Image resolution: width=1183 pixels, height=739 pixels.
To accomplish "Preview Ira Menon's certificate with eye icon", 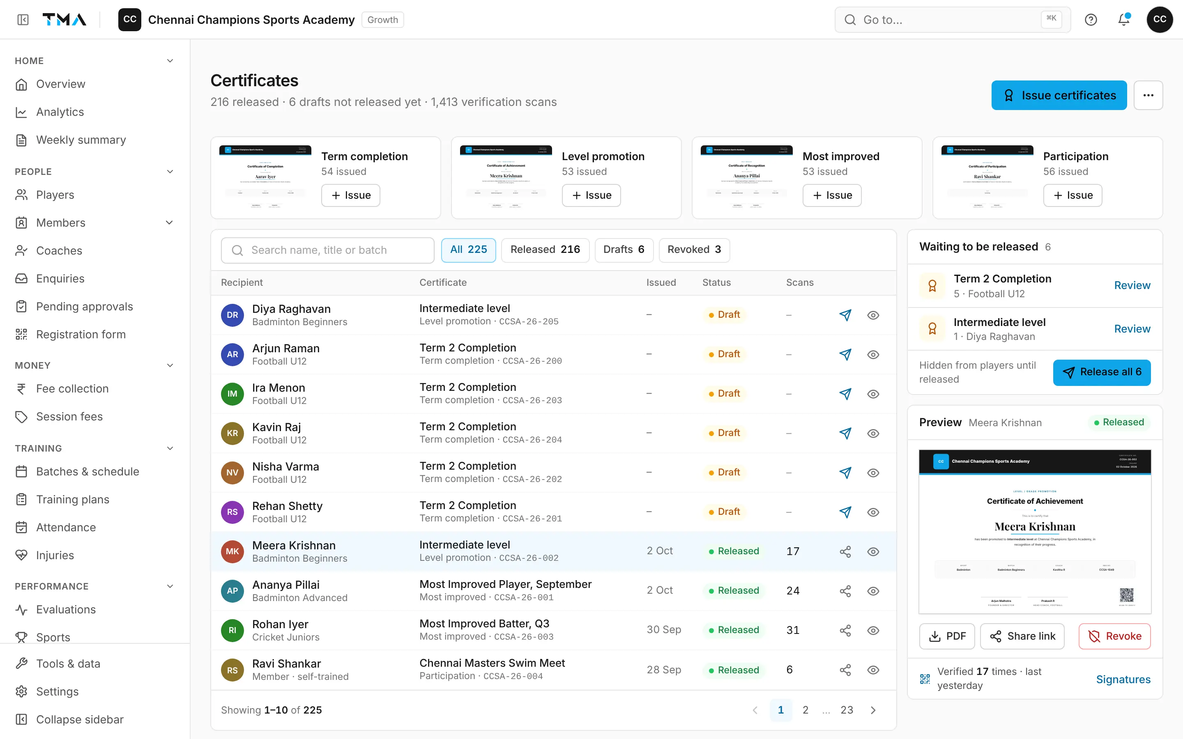I will (x=873, y=394).
